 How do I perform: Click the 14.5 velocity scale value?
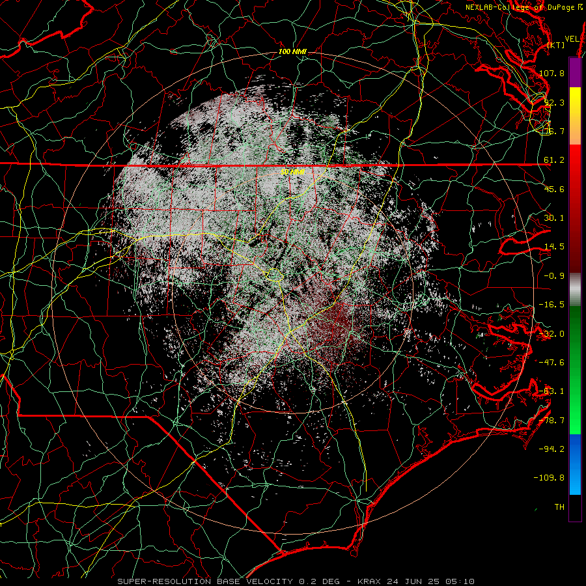(554, 247)
